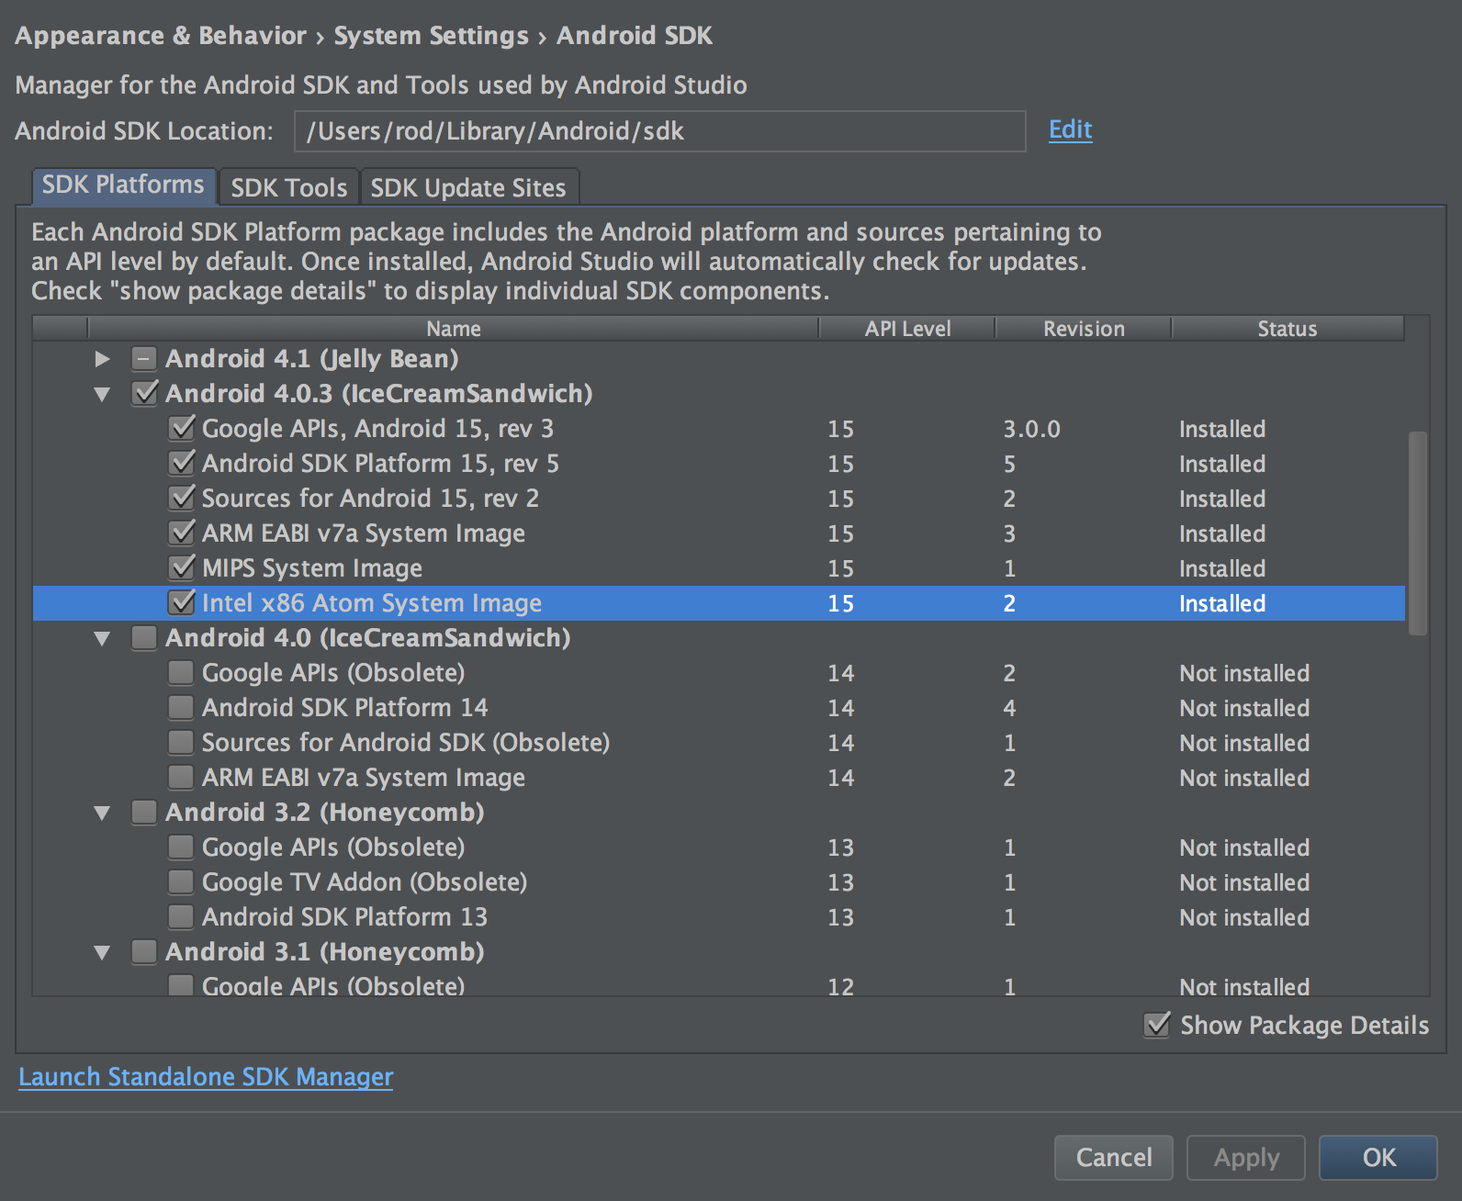
Task: Click the Android 4.1 (Jelly Bean) label
Action: (312, 359)
